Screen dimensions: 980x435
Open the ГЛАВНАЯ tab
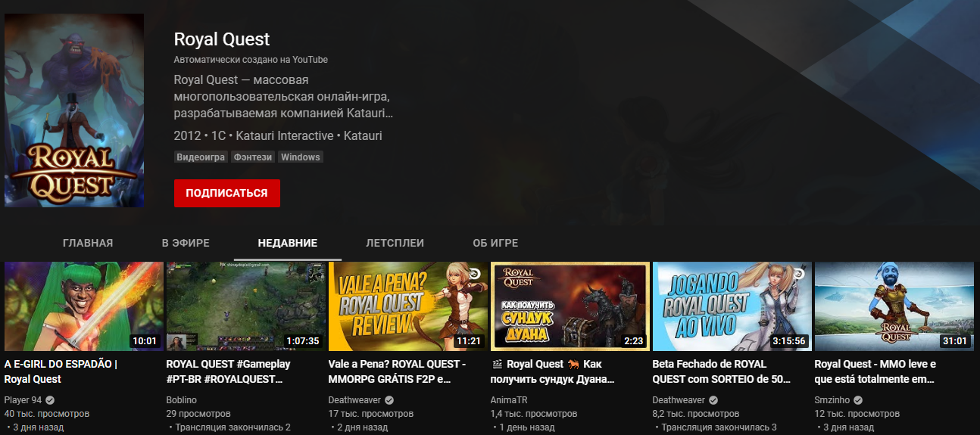88,243
